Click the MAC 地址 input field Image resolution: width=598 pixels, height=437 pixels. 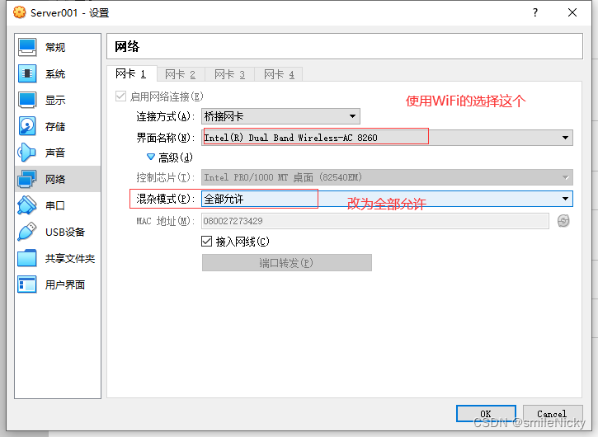pos(375,221)
